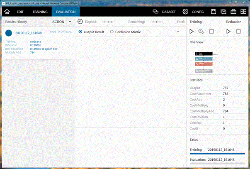Click Tasks Training: 20190112_161648 entry
Image resolution: width=250 pixels, height=169 pixels.
click(x=212, y=149)
